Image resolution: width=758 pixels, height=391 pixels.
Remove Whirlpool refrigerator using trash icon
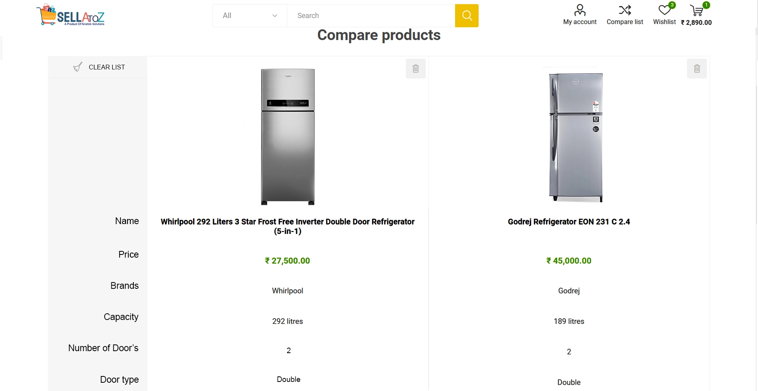click(x=416, y=69)
